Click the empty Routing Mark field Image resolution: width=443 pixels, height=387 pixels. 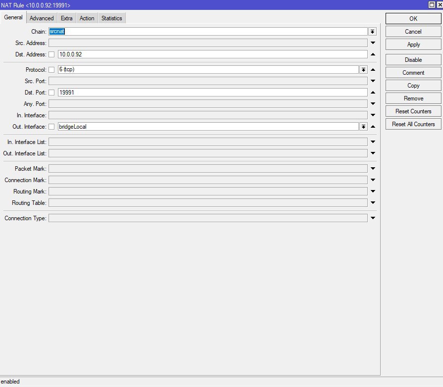tap(208, 191)
